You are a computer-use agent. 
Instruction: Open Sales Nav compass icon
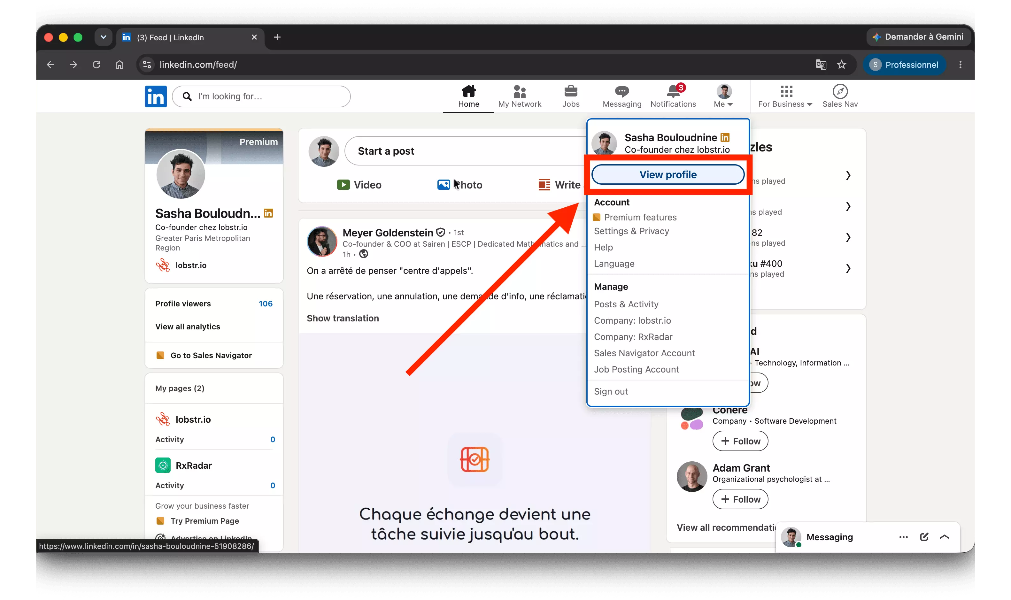click(x=840, y=91)
